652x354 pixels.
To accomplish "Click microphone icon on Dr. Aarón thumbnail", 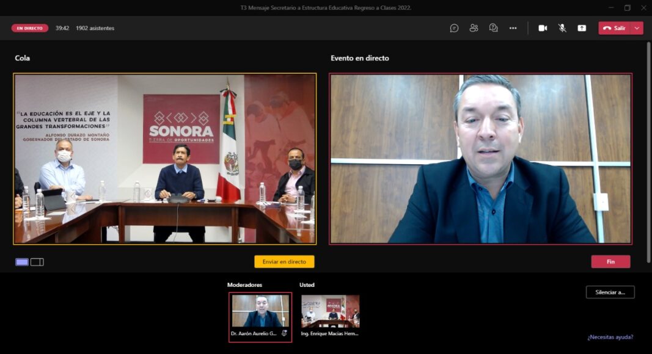I will (284, 333).
